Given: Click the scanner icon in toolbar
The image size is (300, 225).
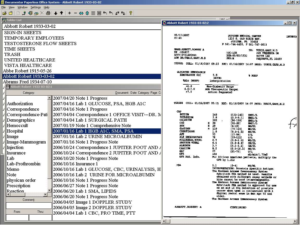Looking at the screenshot, I should click(x=36, y=13).
